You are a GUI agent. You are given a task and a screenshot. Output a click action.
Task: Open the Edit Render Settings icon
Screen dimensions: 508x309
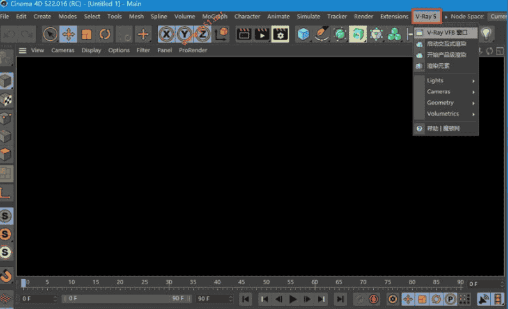[280, 34]
